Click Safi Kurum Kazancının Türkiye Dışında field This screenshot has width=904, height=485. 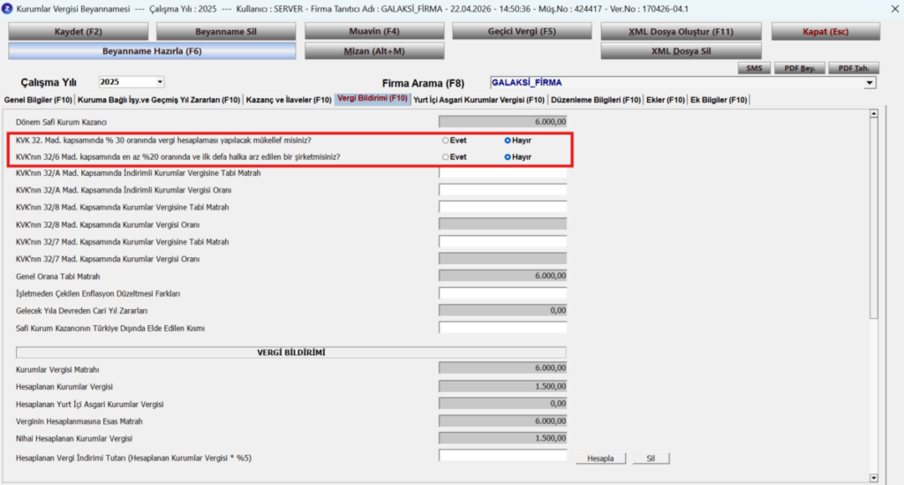(502, 328)
